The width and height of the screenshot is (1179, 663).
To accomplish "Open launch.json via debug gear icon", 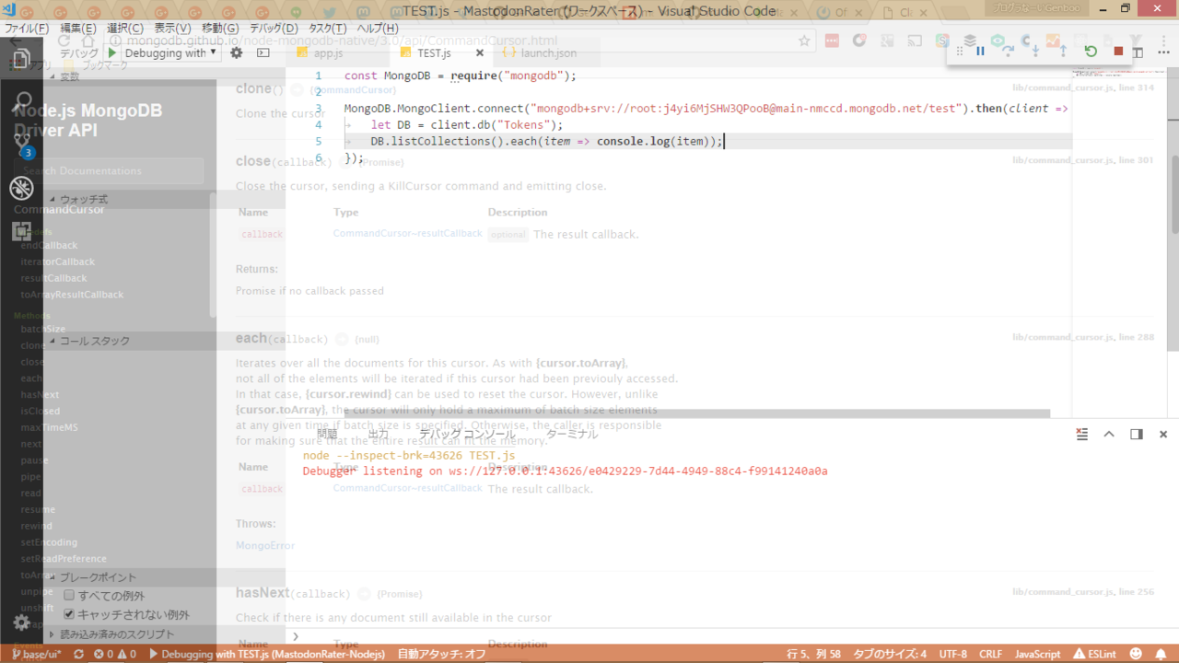I will (237, 53).
